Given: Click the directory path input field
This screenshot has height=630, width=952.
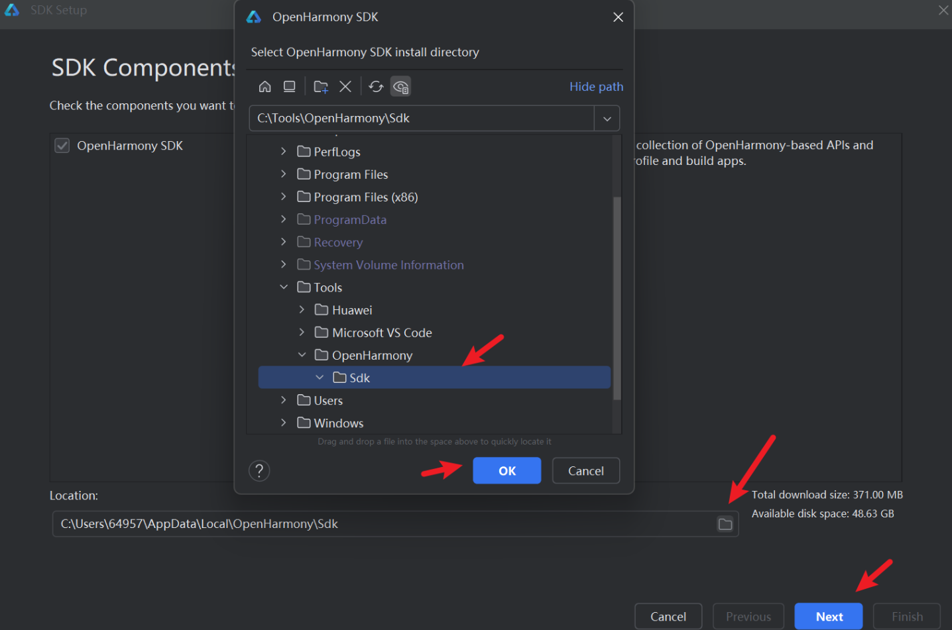Looking at the screenshot, I should [422, 119].
